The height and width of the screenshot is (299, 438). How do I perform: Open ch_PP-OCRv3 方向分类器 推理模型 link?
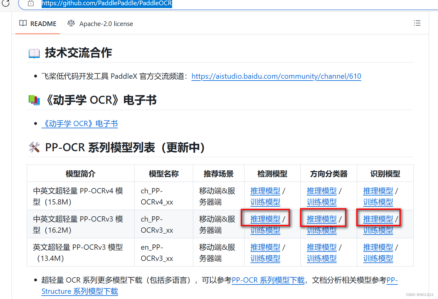click(322, 219)
